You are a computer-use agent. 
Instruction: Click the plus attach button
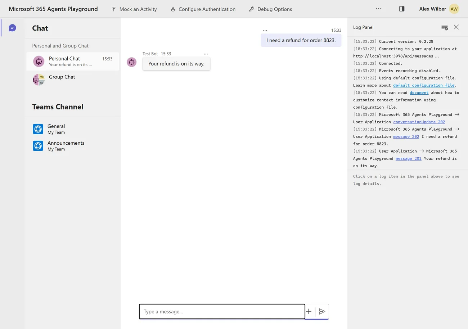[309, 312]
